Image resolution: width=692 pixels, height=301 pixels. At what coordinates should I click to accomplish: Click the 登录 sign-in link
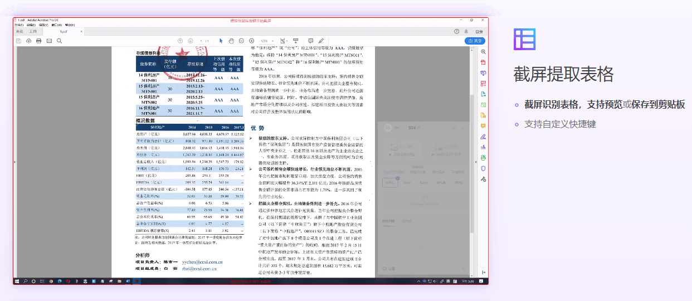pos(479,32)
